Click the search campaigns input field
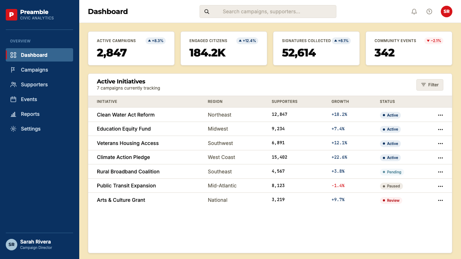The width and height of the screenshot is (461, 259). [268, 12]
